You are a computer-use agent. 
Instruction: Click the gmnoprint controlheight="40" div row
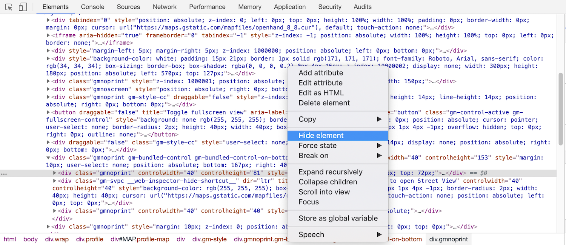pos(247,211)
